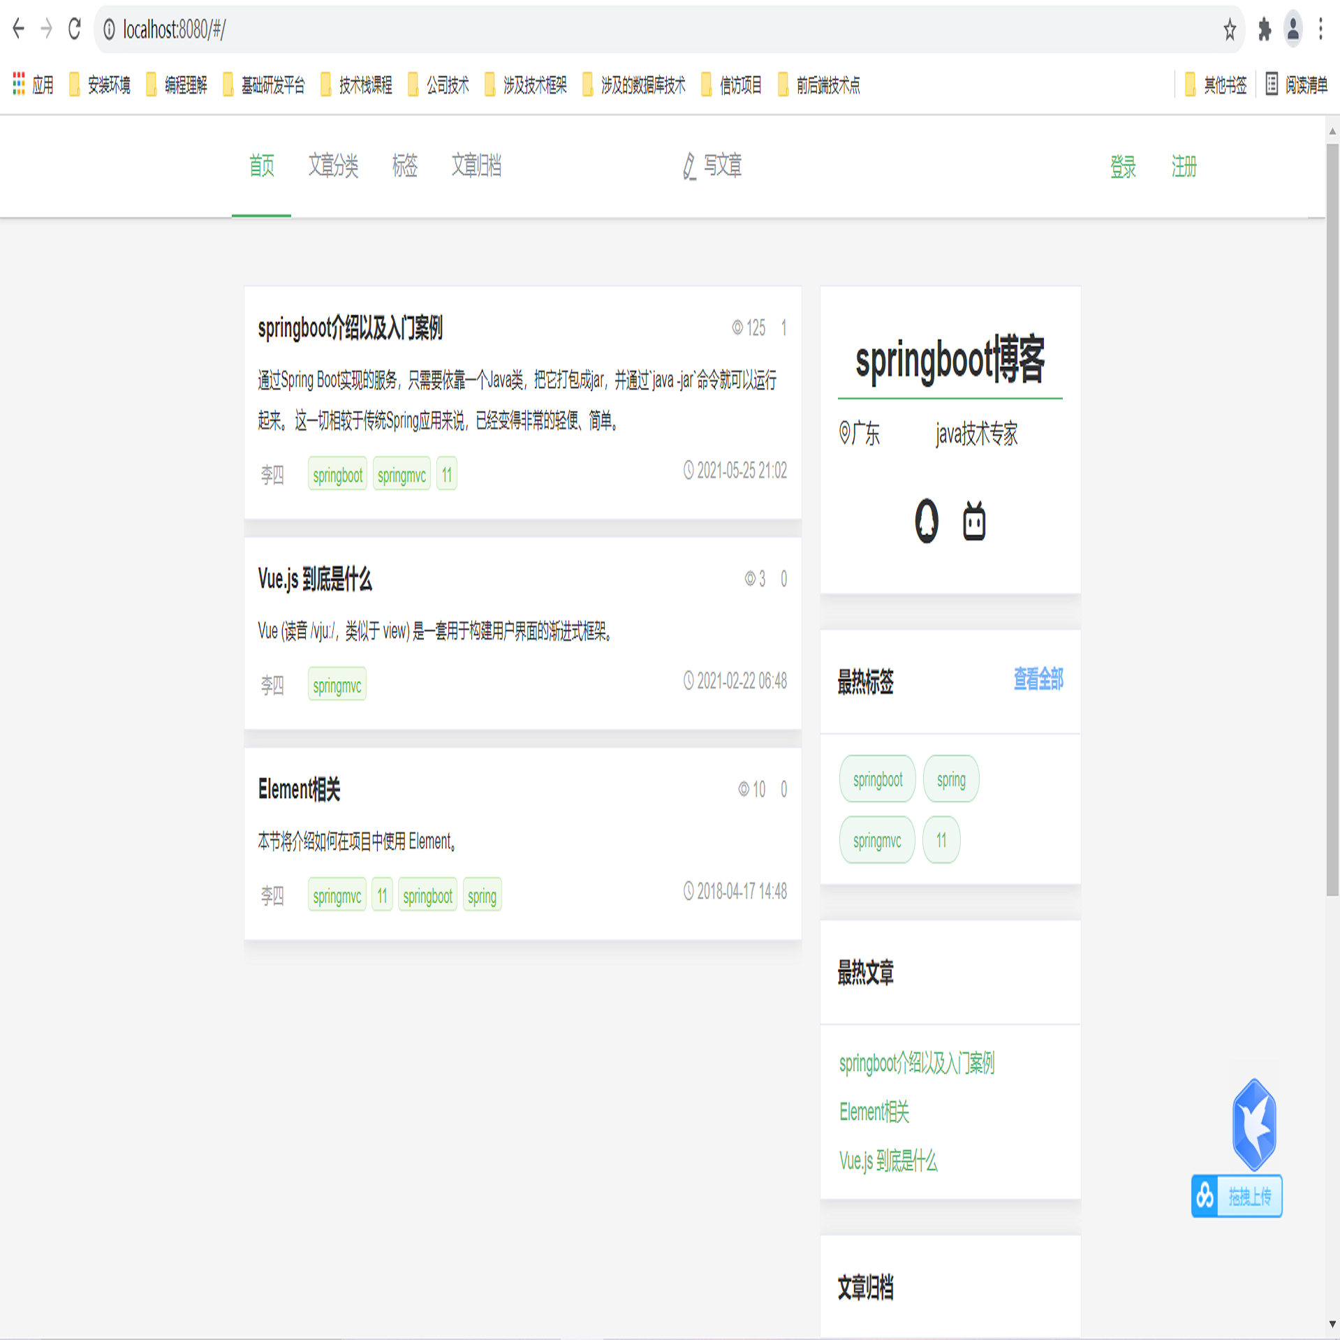Screen dimensions: 1340x1340
Task: Click the browser forward arrow
Action: coord(47,29)
